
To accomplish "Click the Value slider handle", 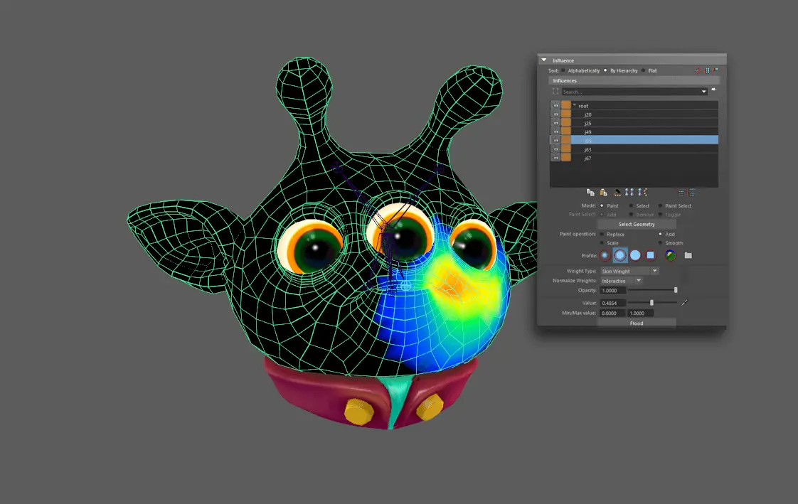I will tap(651, 303).
